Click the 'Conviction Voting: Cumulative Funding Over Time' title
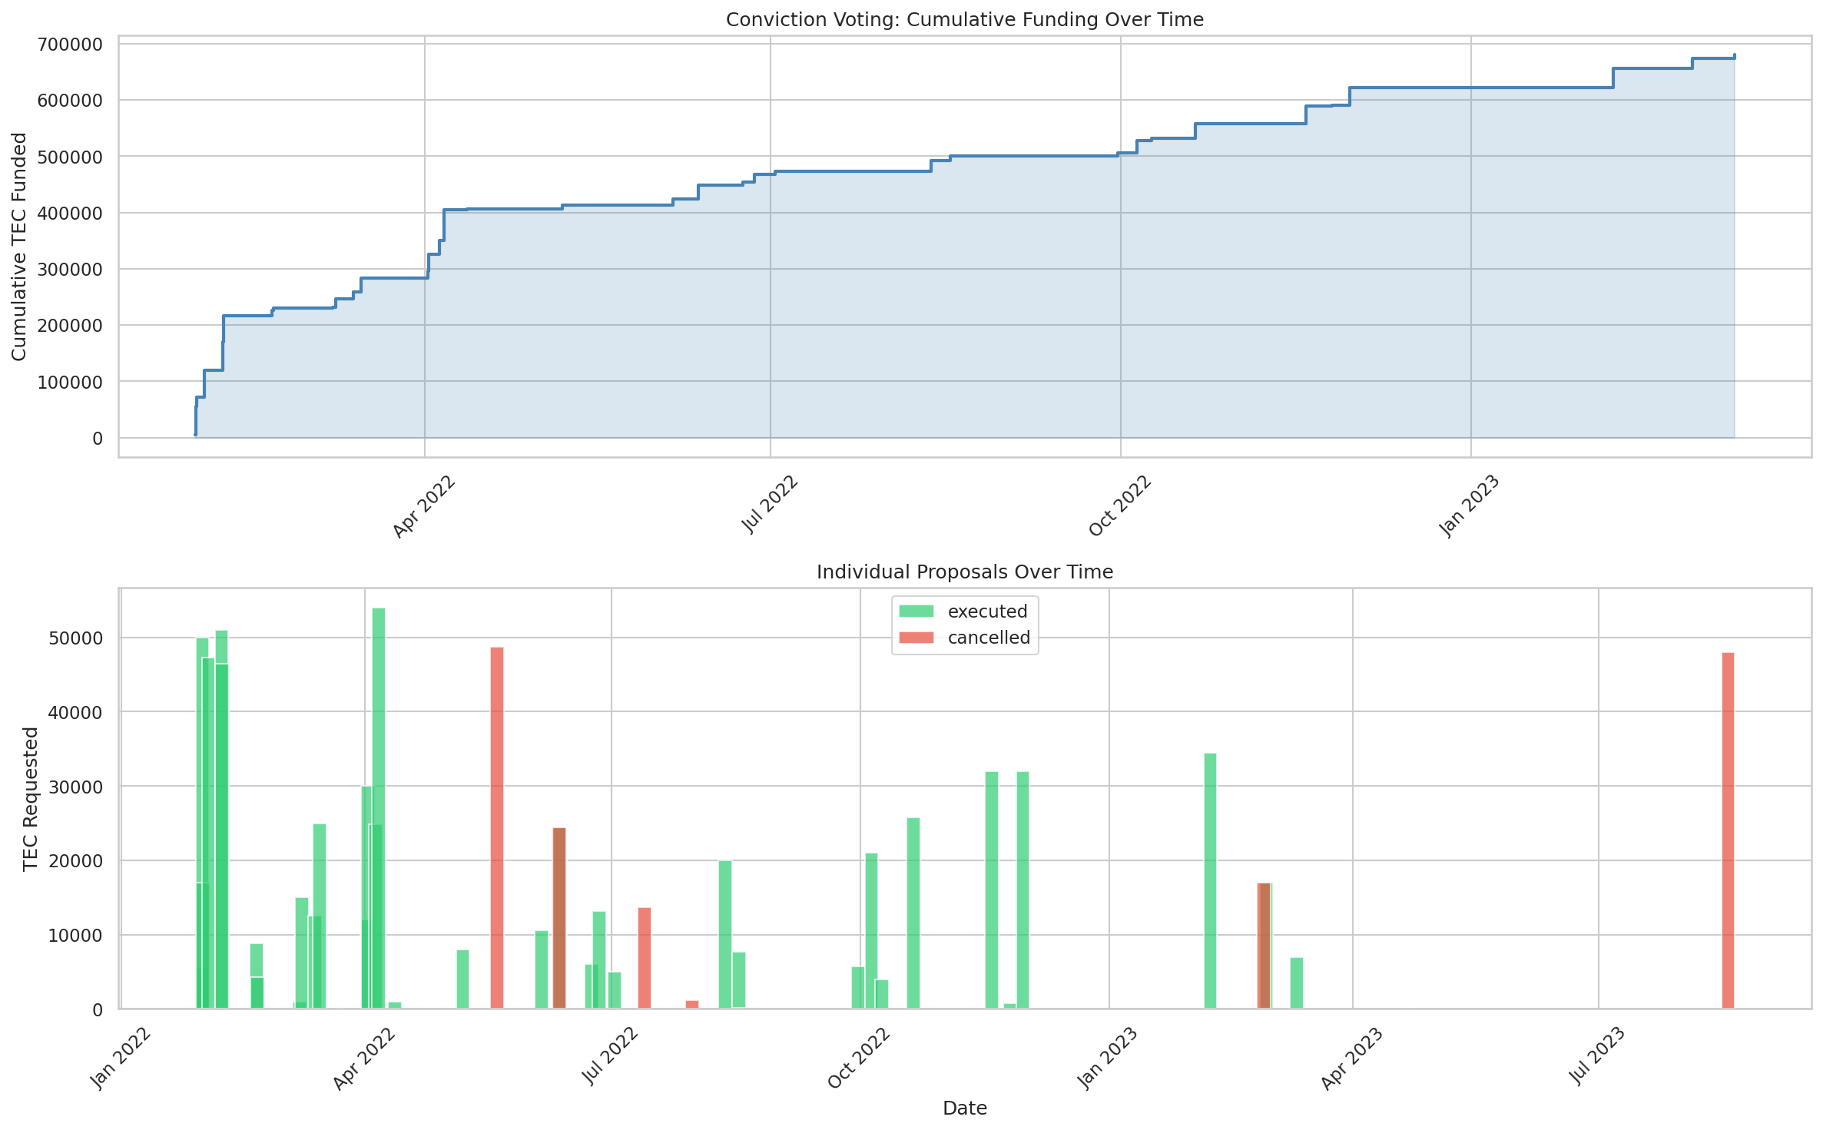Screen dimensions: 1823x1130 (964, 20)
